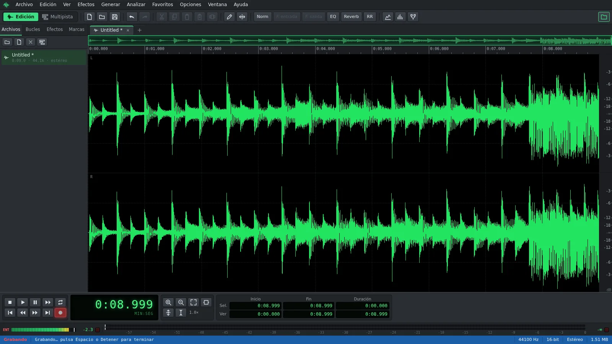
Task: Click the new document icon in Archivos panel
Action: click(x=19, y=42)
